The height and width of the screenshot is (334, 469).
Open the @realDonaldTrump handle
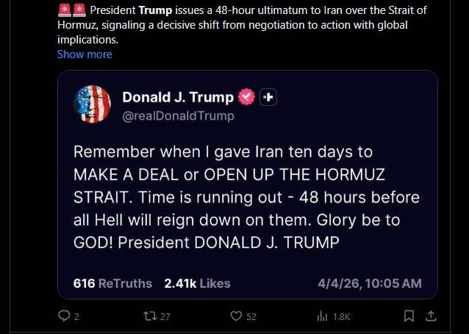(x=178, y=116)
